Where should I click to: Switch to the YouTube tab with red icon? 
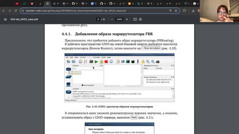pyautogui.click(x=17, y=3)
